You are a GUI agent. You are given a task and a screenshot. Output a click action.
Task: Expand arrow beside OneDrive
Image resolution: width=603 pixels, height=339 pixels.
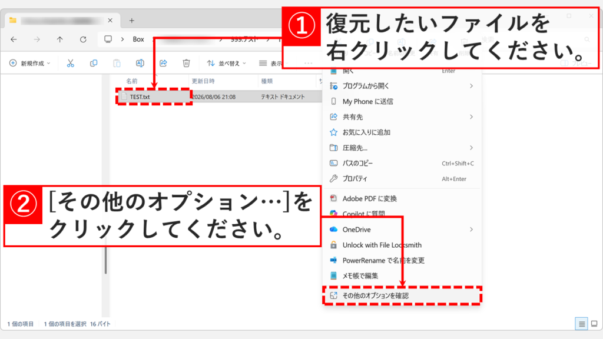click(x=471, y=230)
